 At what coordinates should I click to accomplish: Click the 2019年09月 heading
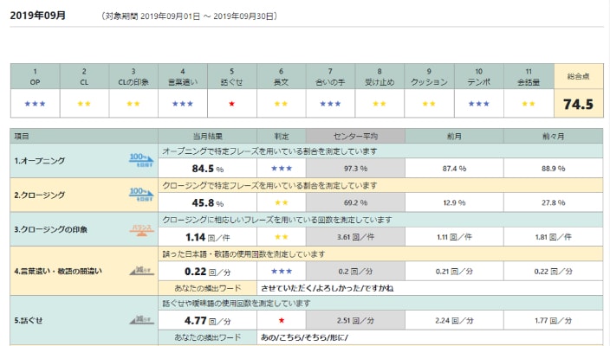(38, 16)
